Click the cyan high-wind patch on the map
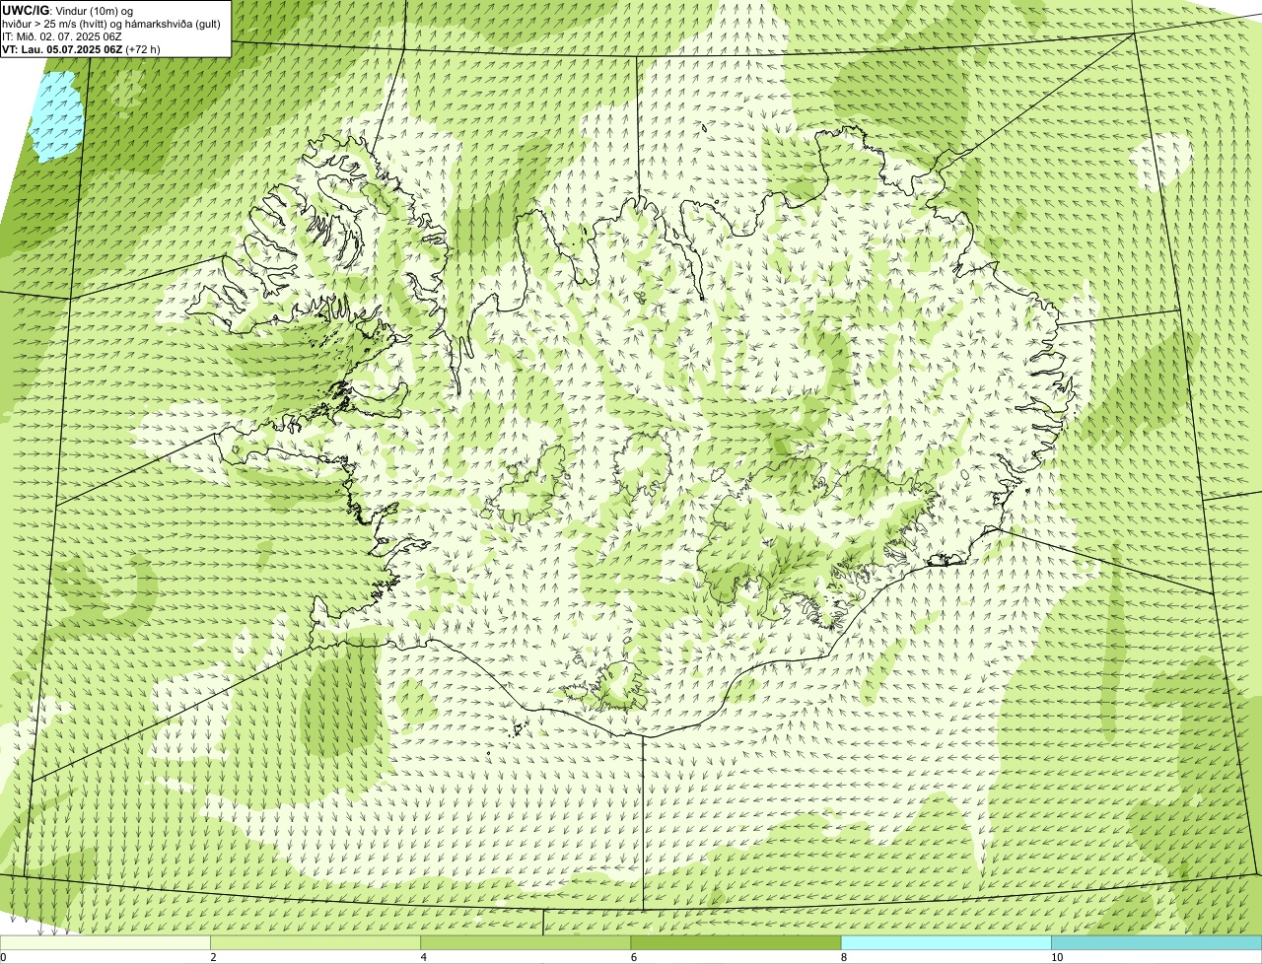Screen dimensions: 1262x964 (54, 116)
